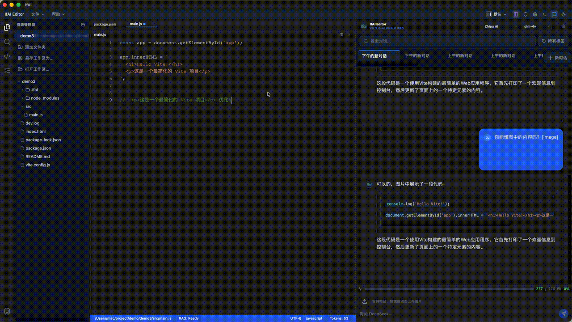Expand the node_modules folder
The width and height of the screenshot is (572, 322).
click(x=45, y=98)
